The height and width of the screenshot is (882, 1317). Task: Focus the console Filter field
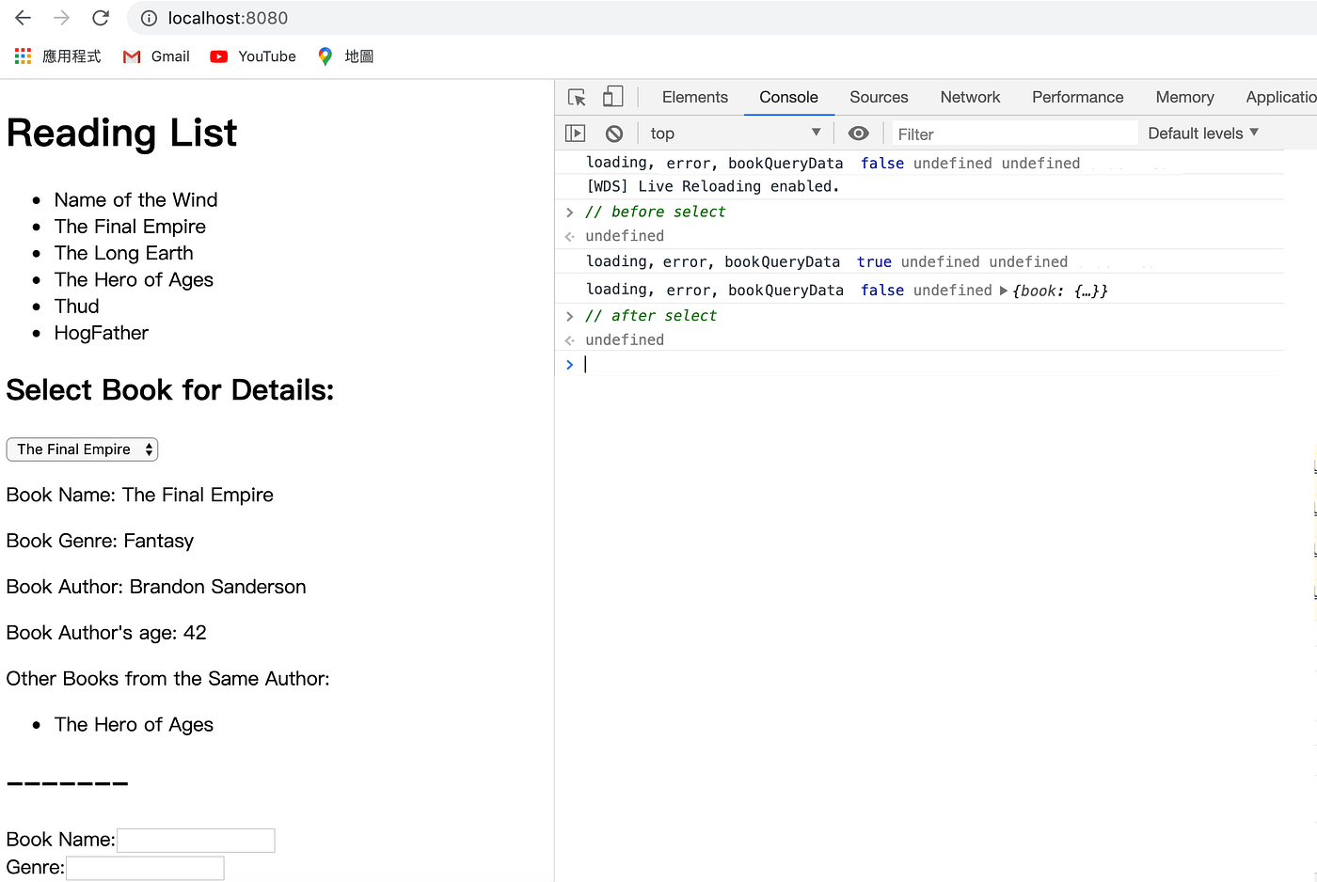tap(1014, 134)
